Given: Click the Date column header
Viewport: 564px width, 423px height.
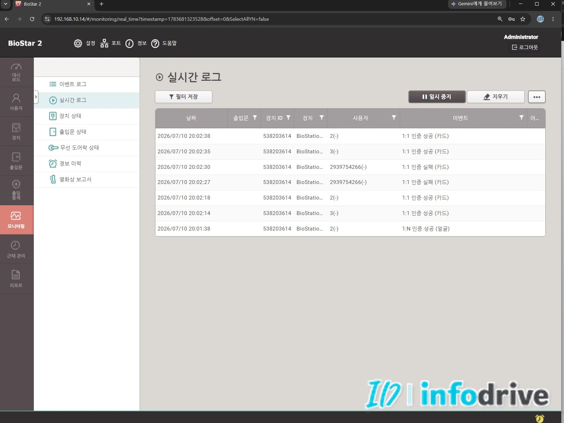Looking at the screenshot, I should pos(191,118).
